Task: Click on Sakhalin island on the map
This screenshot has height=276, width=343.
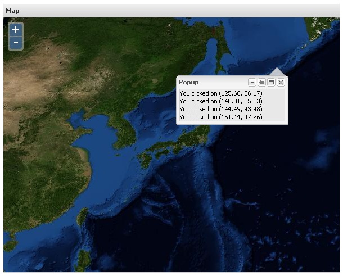Action: tap(225, 51)
